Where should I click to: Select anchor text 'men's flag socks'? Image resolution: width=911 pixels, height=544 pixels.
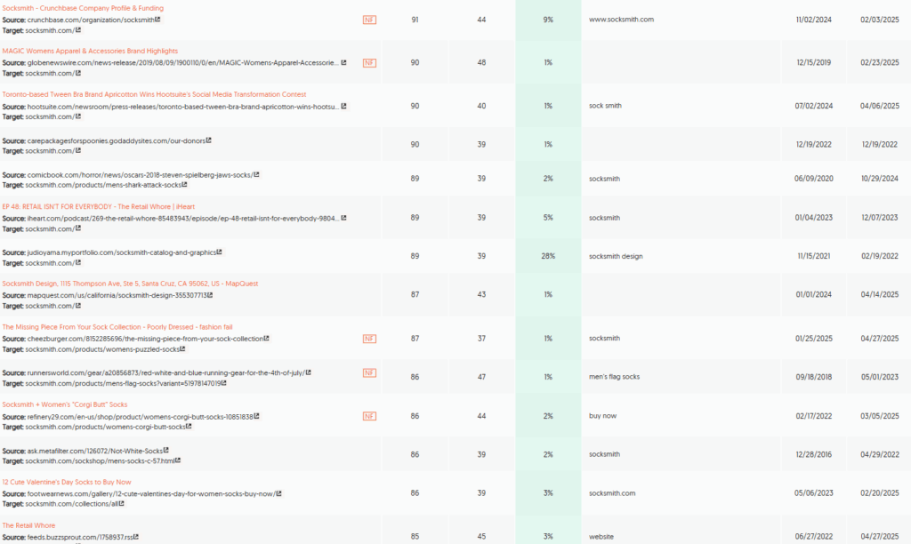(614, 377)
